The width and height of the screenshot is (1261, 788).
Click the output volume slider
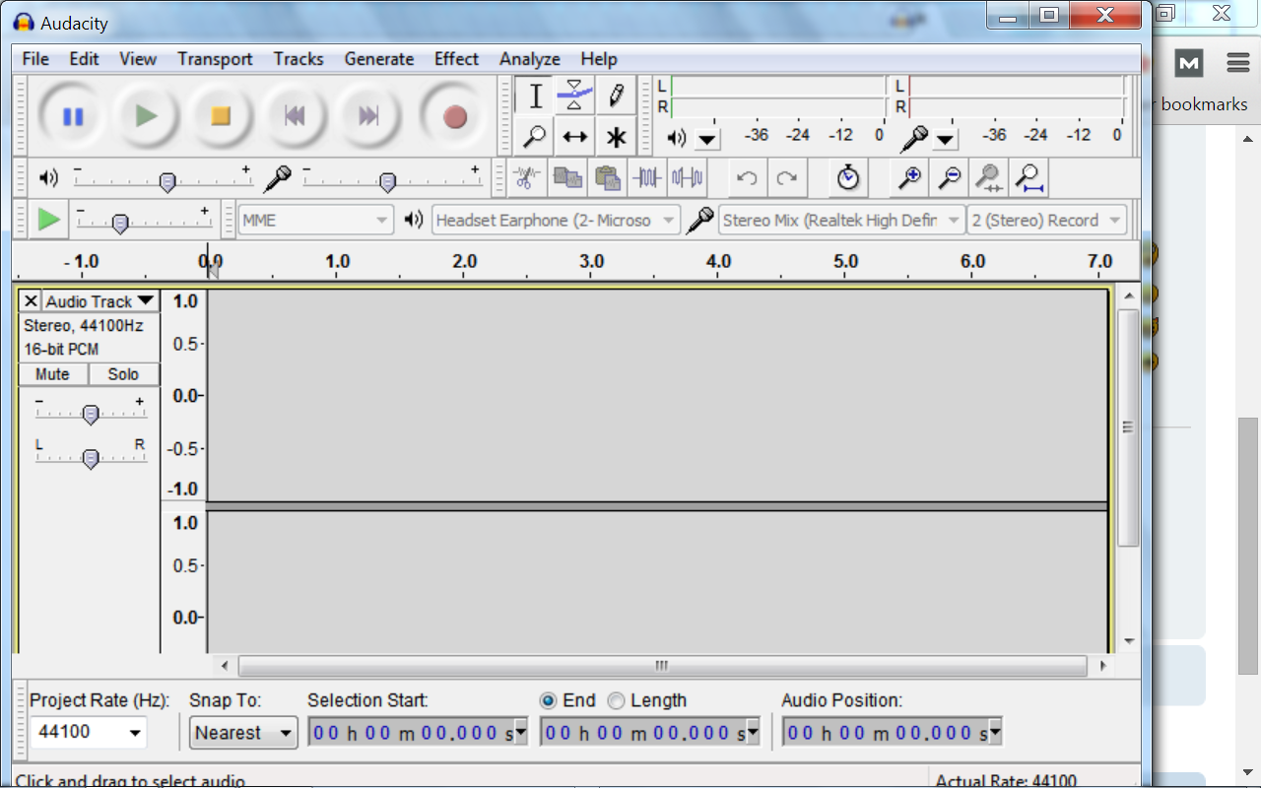tap(164, 178)
